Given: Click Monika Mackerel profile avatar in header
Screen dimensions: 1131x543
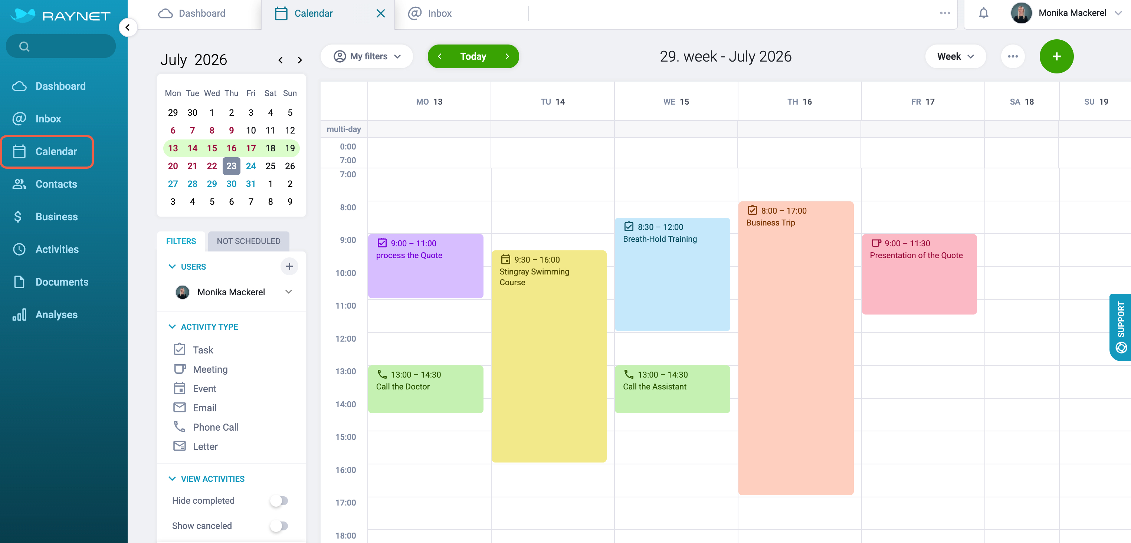Looking at the screenshot, I should [x=1021, y=13].
